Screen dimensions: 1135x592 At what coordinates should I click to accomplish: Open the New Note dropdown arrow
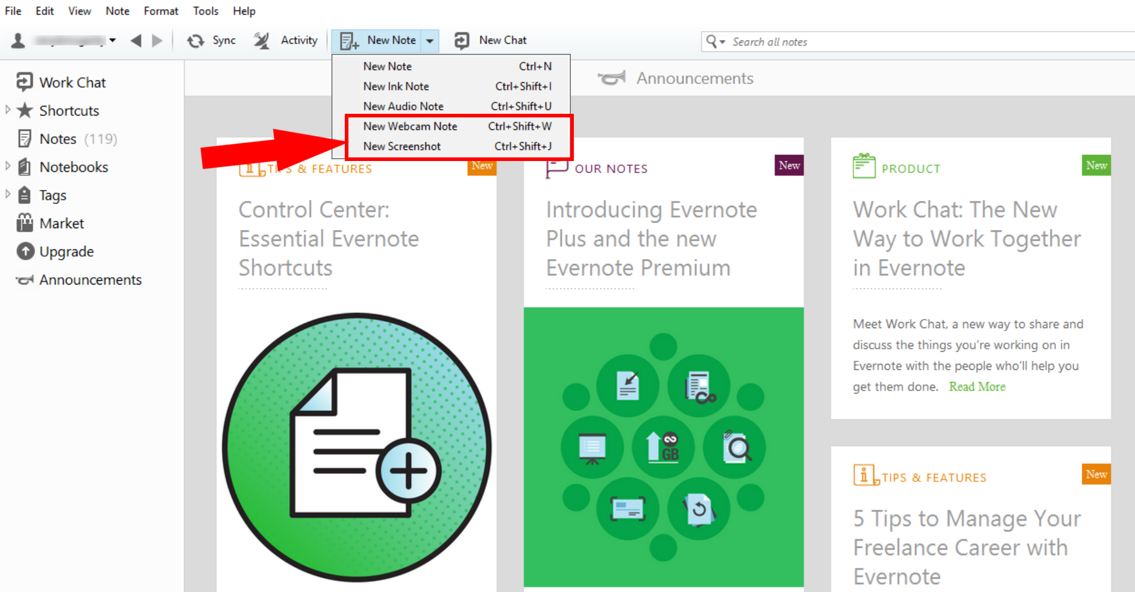(x=429, y=40)
